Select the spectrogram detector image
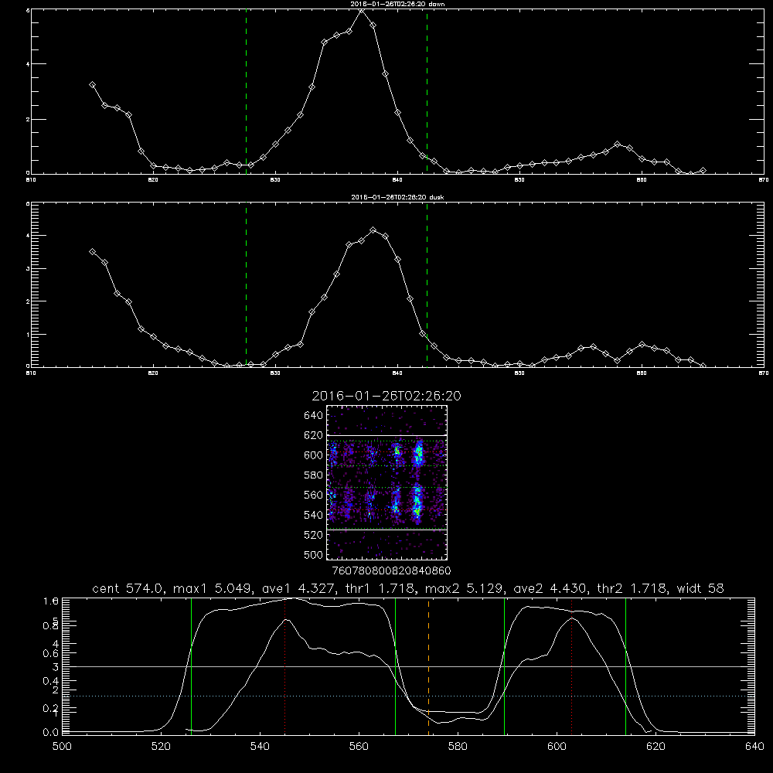The image size is (773, 773). click(387, 482)
